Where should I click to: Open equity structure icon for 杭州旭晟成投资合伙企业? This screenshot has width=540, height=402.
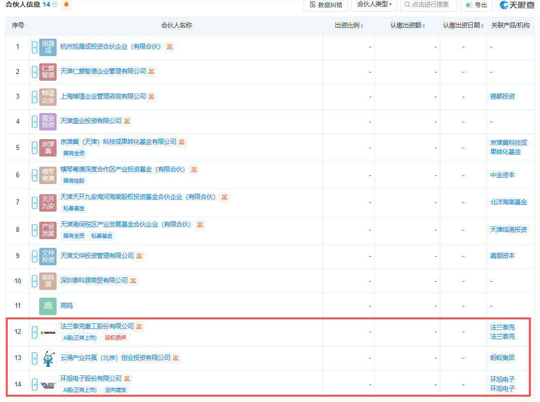(169, 47)
